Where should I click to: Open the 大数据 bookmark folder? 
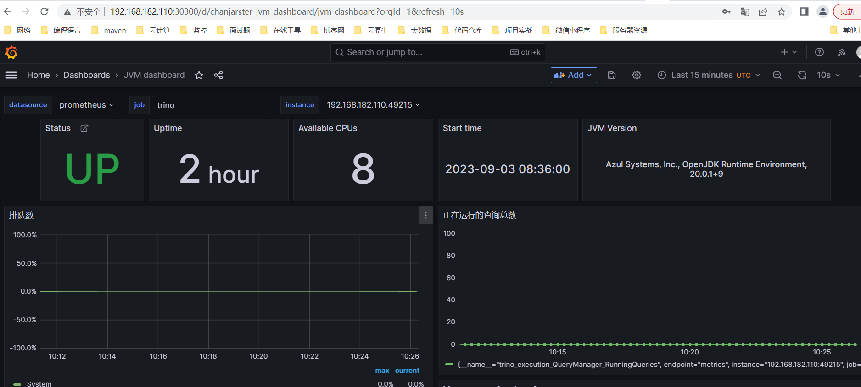coord(415,30)
